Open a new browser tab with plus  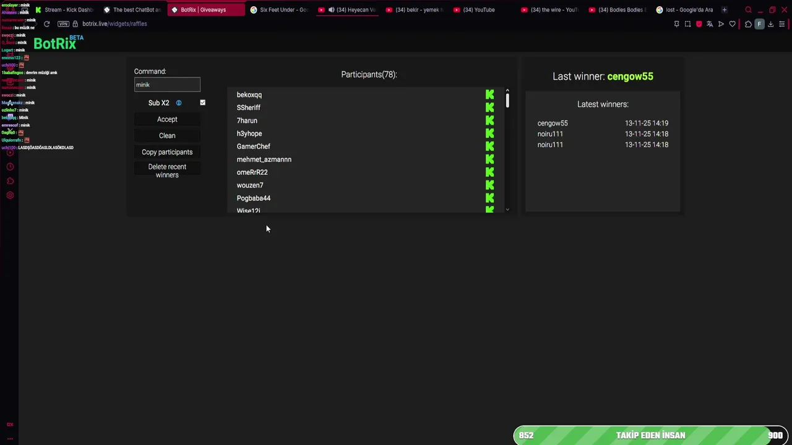[725, 10]
